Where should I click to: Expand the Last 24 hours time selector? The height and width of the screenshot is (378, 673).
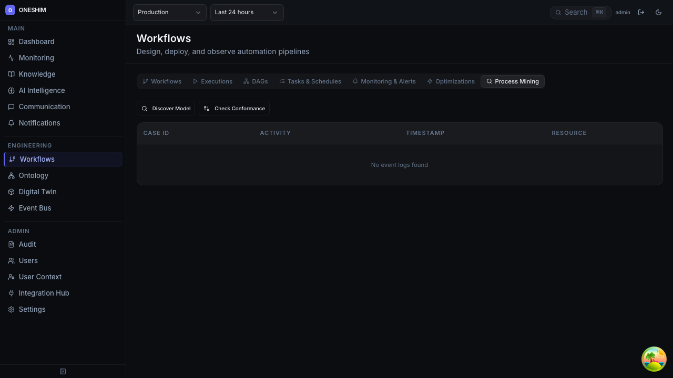coord(247,12)
